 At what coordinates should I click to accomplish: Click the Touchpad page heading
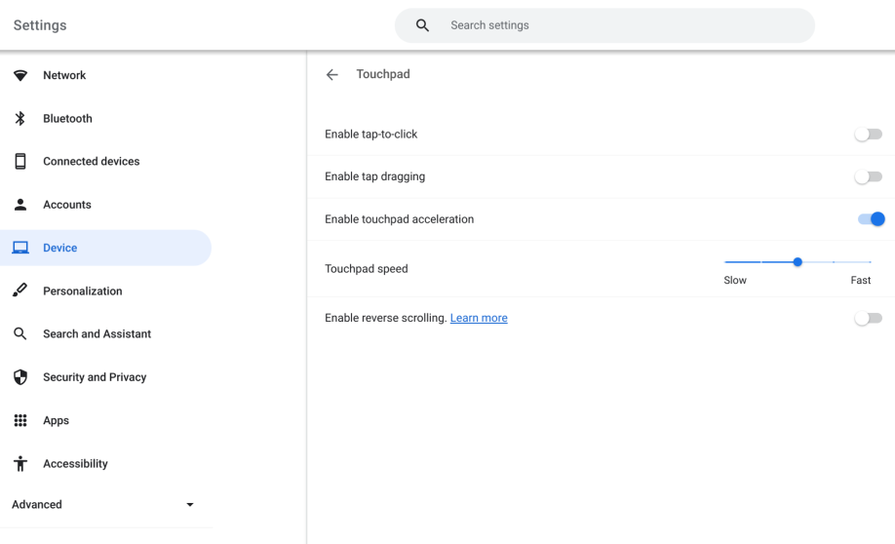(383, 74)
